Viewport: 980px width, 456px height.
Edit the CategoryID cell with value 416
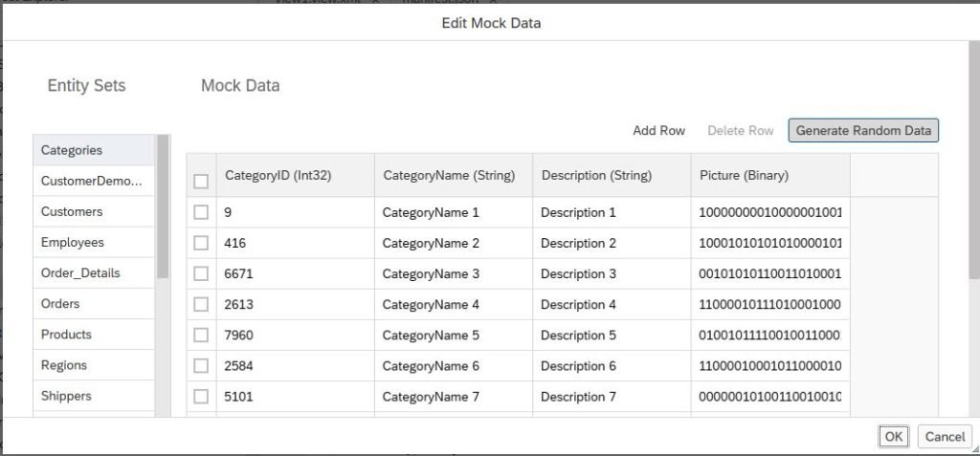coord(296,243)
